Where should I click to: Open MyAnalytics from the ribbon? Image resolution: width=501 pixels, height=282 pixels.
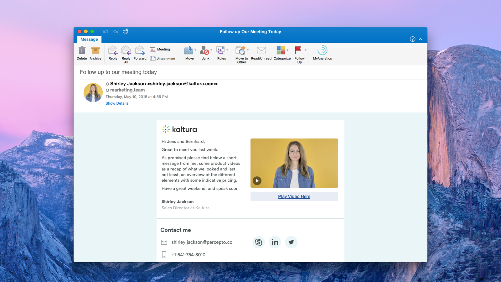(322, 50)
